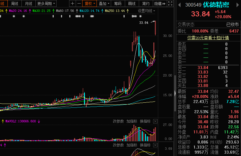The image size is (241, 156).
Task: Click the +20.00% change in header
Action: [223, 17]
